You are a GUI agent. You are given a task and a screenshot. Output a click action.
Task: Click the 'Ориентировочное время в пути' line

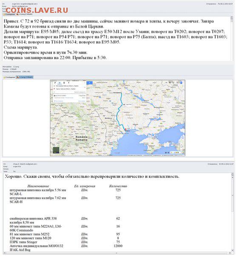point(45,52)
